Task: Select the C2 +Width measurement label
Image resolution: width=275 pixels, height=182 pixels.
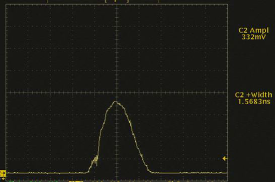Action: pos(253,95)
